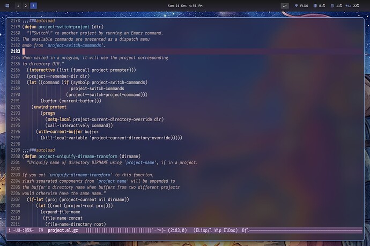This screenshot has height=246, width=370.
Task: Open the date and time calendar
Action: (x=184, y=5)
